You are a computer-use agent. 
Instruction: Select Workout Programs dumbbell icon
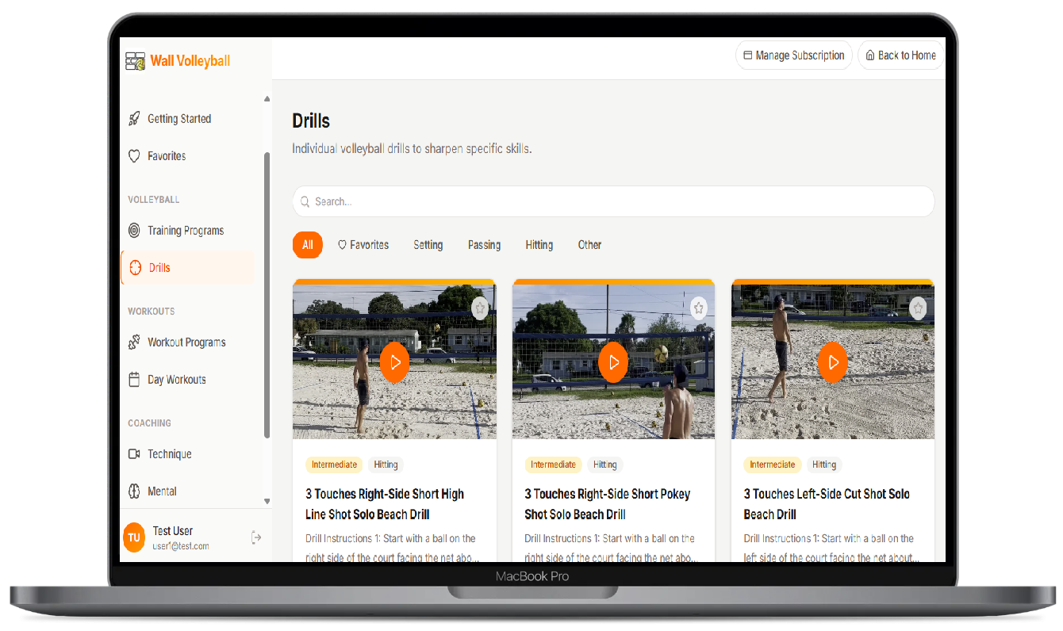coord(134,342)
